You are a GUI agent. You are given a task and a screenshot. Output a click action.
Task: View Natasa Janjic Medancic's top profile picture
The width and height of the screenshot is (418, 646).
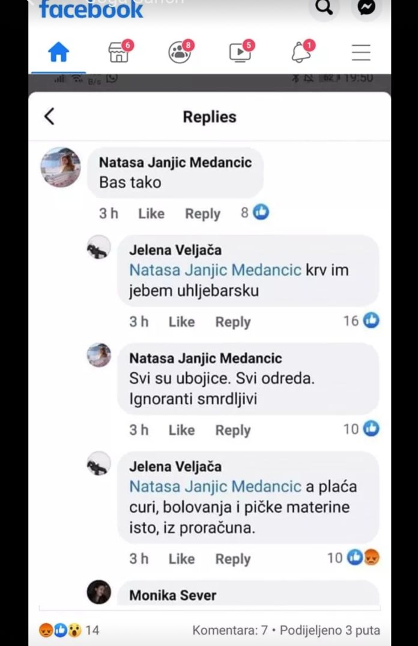coord(61,167)
